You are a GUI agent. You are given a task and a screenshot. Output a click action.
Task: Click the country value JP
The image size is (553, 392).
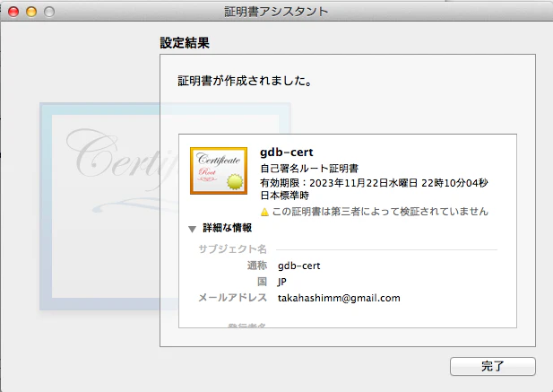point(281,282)
